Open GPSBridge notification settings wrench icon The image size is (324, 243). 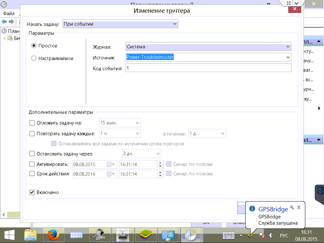tap(292, 207)
